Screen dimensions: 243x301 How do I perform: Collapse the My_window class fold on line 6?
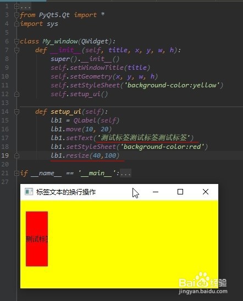[x=16, y=41]
